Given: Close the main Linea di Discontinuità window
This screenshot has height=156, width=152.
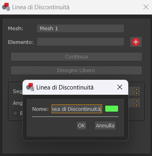Looking at the screenshot, I should (x=146, y=7).
